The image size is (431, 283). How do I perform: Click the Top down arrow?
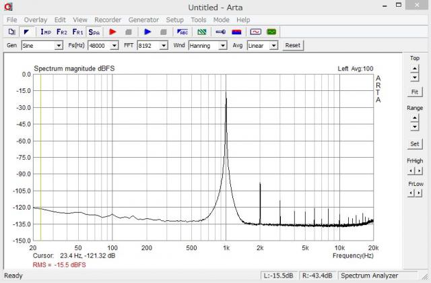[x=415, y=77]
